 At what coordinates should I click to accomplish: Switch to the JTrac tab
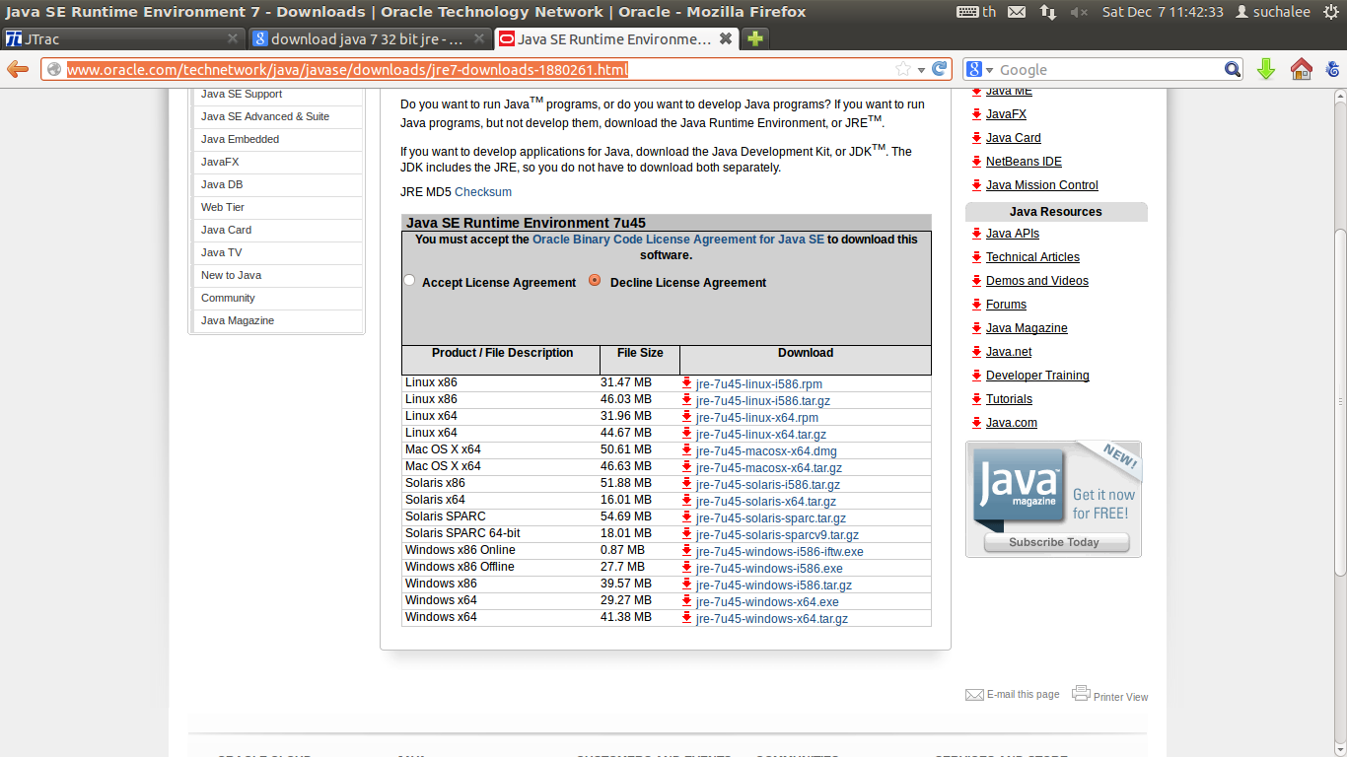click(x=123, y=39)
